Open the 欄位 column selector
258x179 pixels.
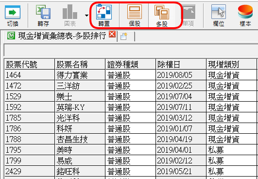219,16
